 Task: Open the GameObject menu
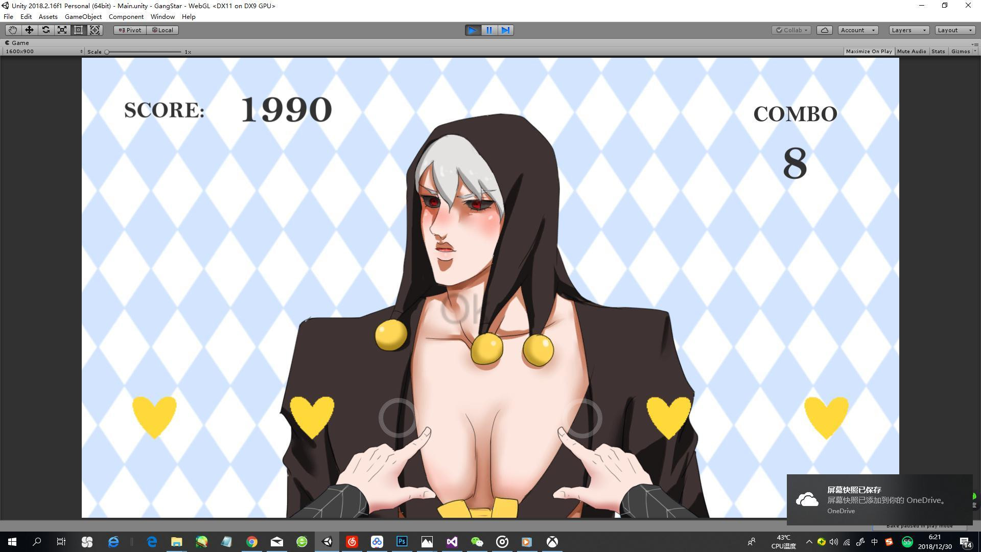tap(83, 17)
